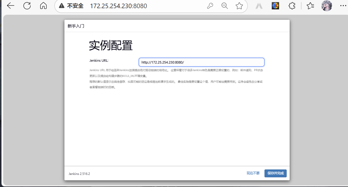The height and width of the screenshot is (187, 348).
Task: Click the 不安全 security warning indicator
Action: coord(71,6)
